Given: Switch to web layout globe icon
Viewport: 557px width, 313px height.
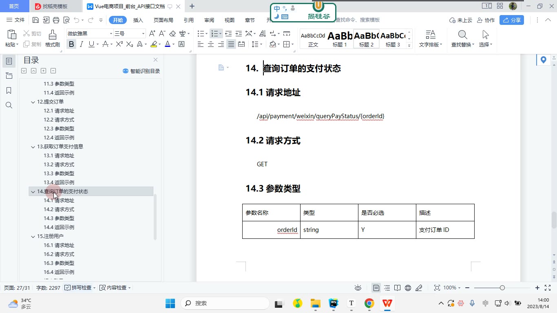Looking at the screenshot, I should 408,288.
